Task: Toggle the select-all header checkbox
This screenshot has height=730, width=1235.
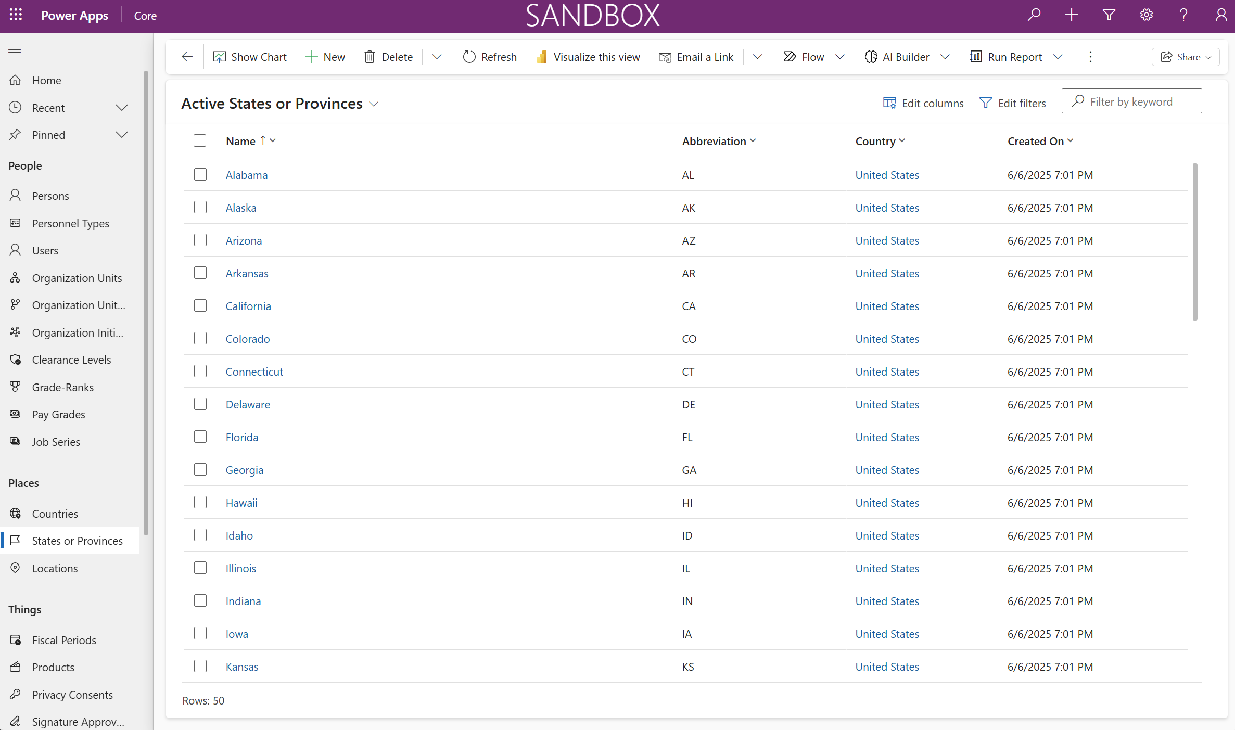Action: pos(200,140)
